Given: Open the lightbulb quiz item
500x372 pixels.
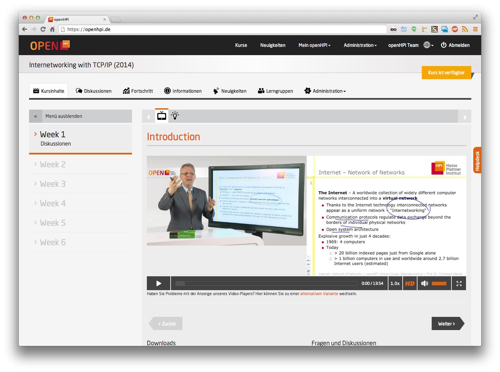Looking at the screenshot, I should (x=175, y=116).
